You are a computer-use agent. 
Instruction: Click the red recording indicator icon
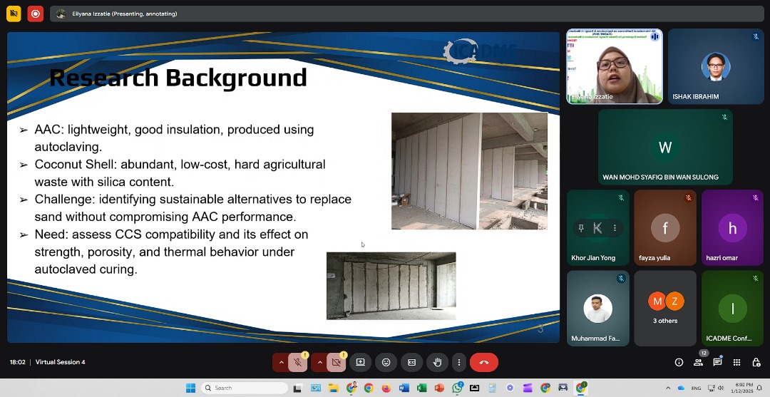(x=36, y=14)
